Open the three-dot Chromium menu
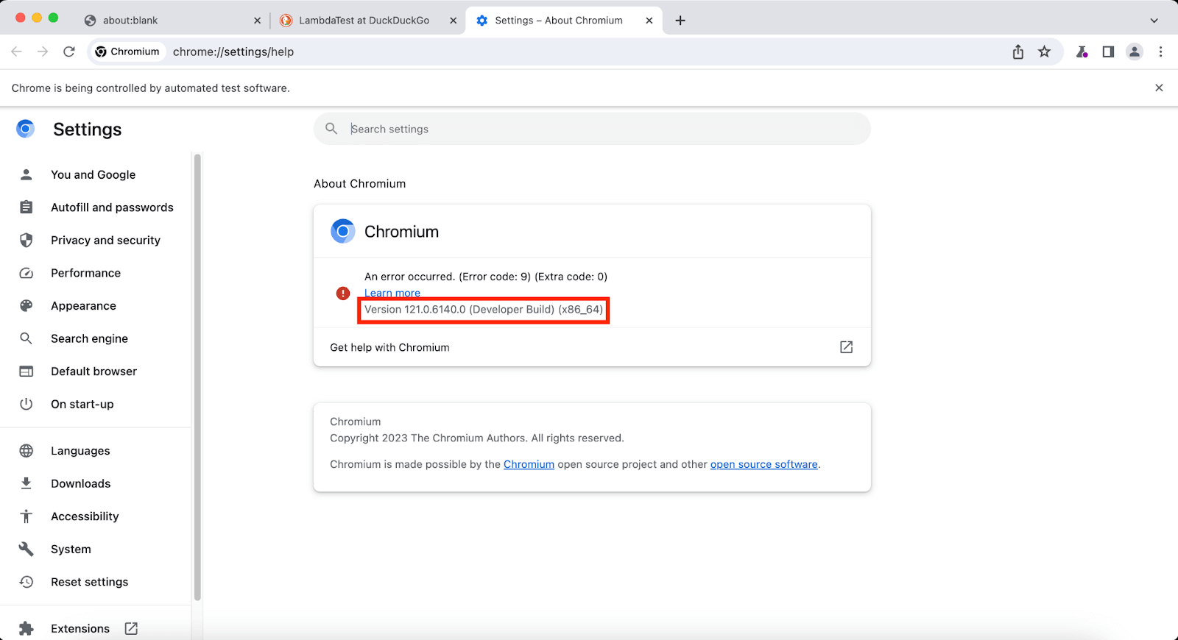The image size is (1178, 640). (x=1160, y=51)
